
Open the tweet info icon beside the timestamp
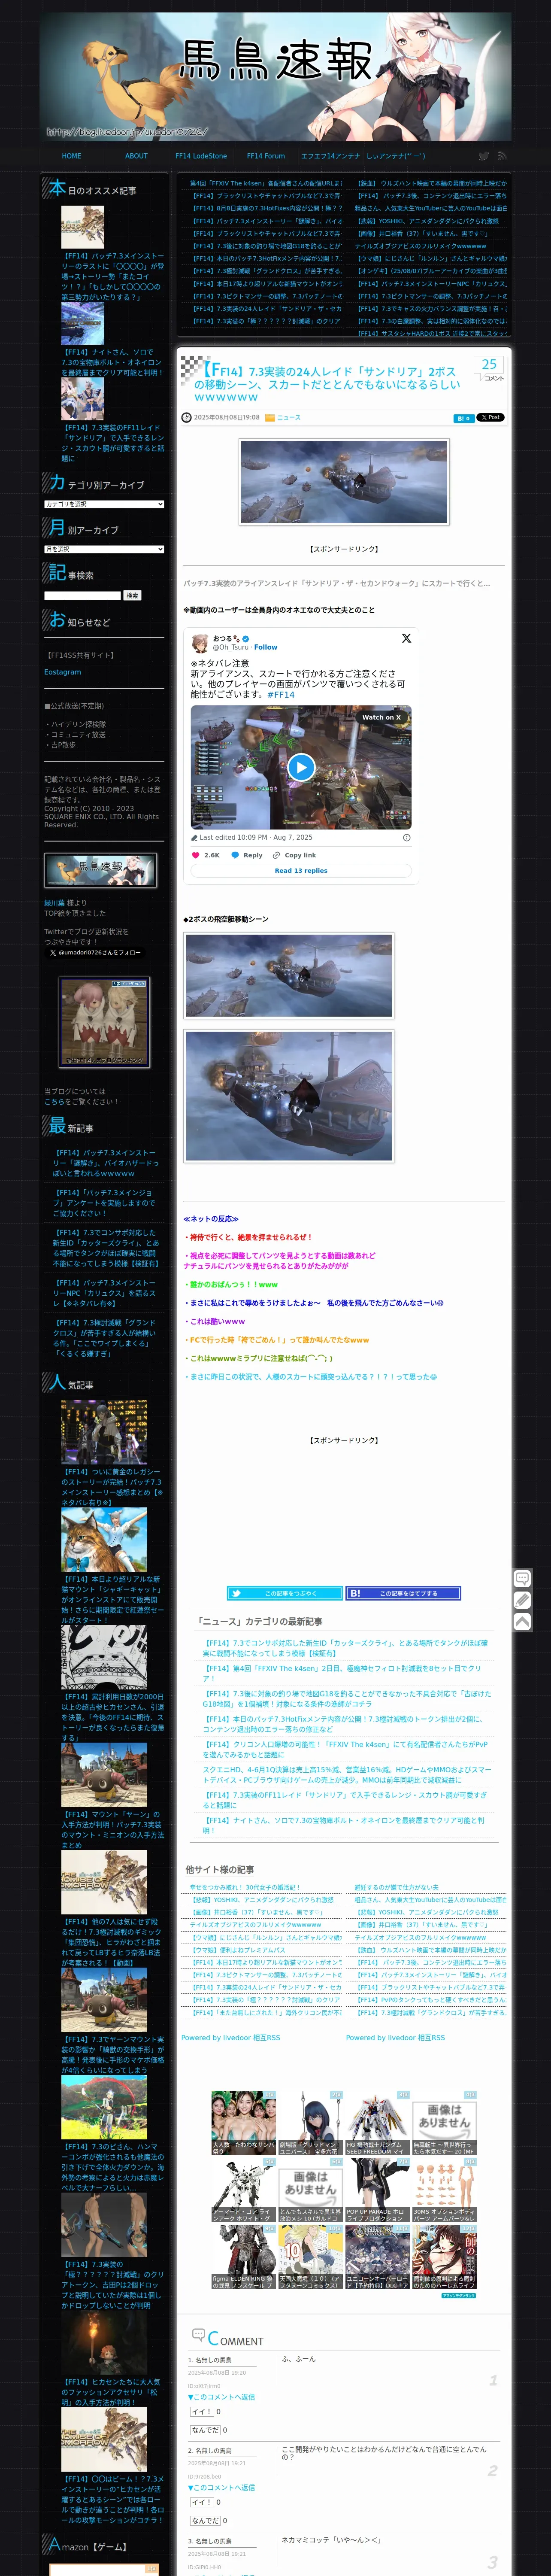coord(406,837)
